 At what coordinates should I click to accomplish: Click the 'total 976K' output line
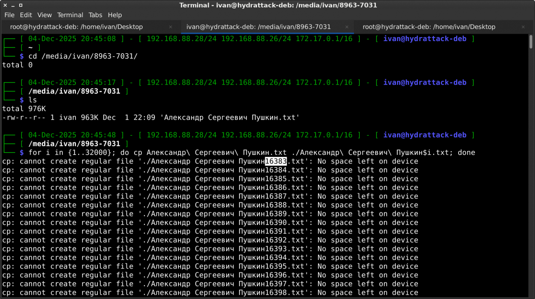click(x=24, y=109)
